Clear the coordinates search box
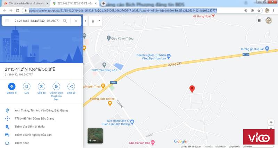This screenshot has width=278, height=148. pos(76,21)
